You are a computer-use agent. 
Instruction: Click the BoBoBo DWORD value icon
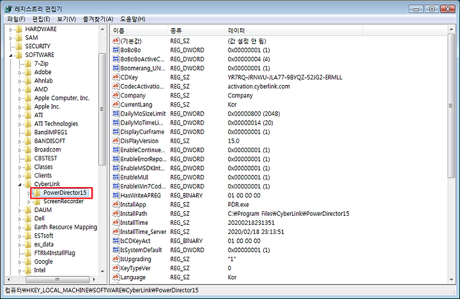[x=116, y=50]
